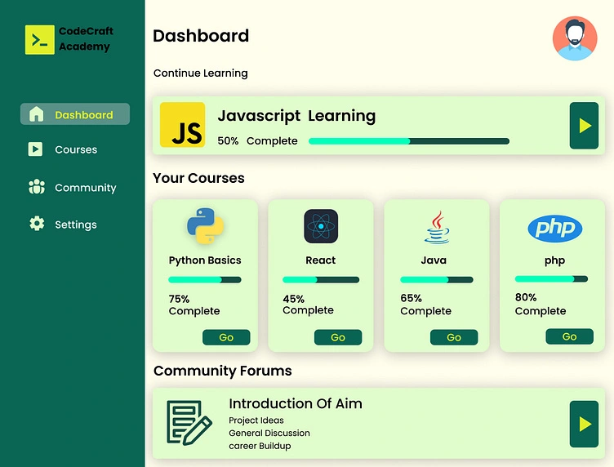Click the CodeCraft Academy terminal logo
The height and width of the screenshot is (467, 614).
pos(39,40)
